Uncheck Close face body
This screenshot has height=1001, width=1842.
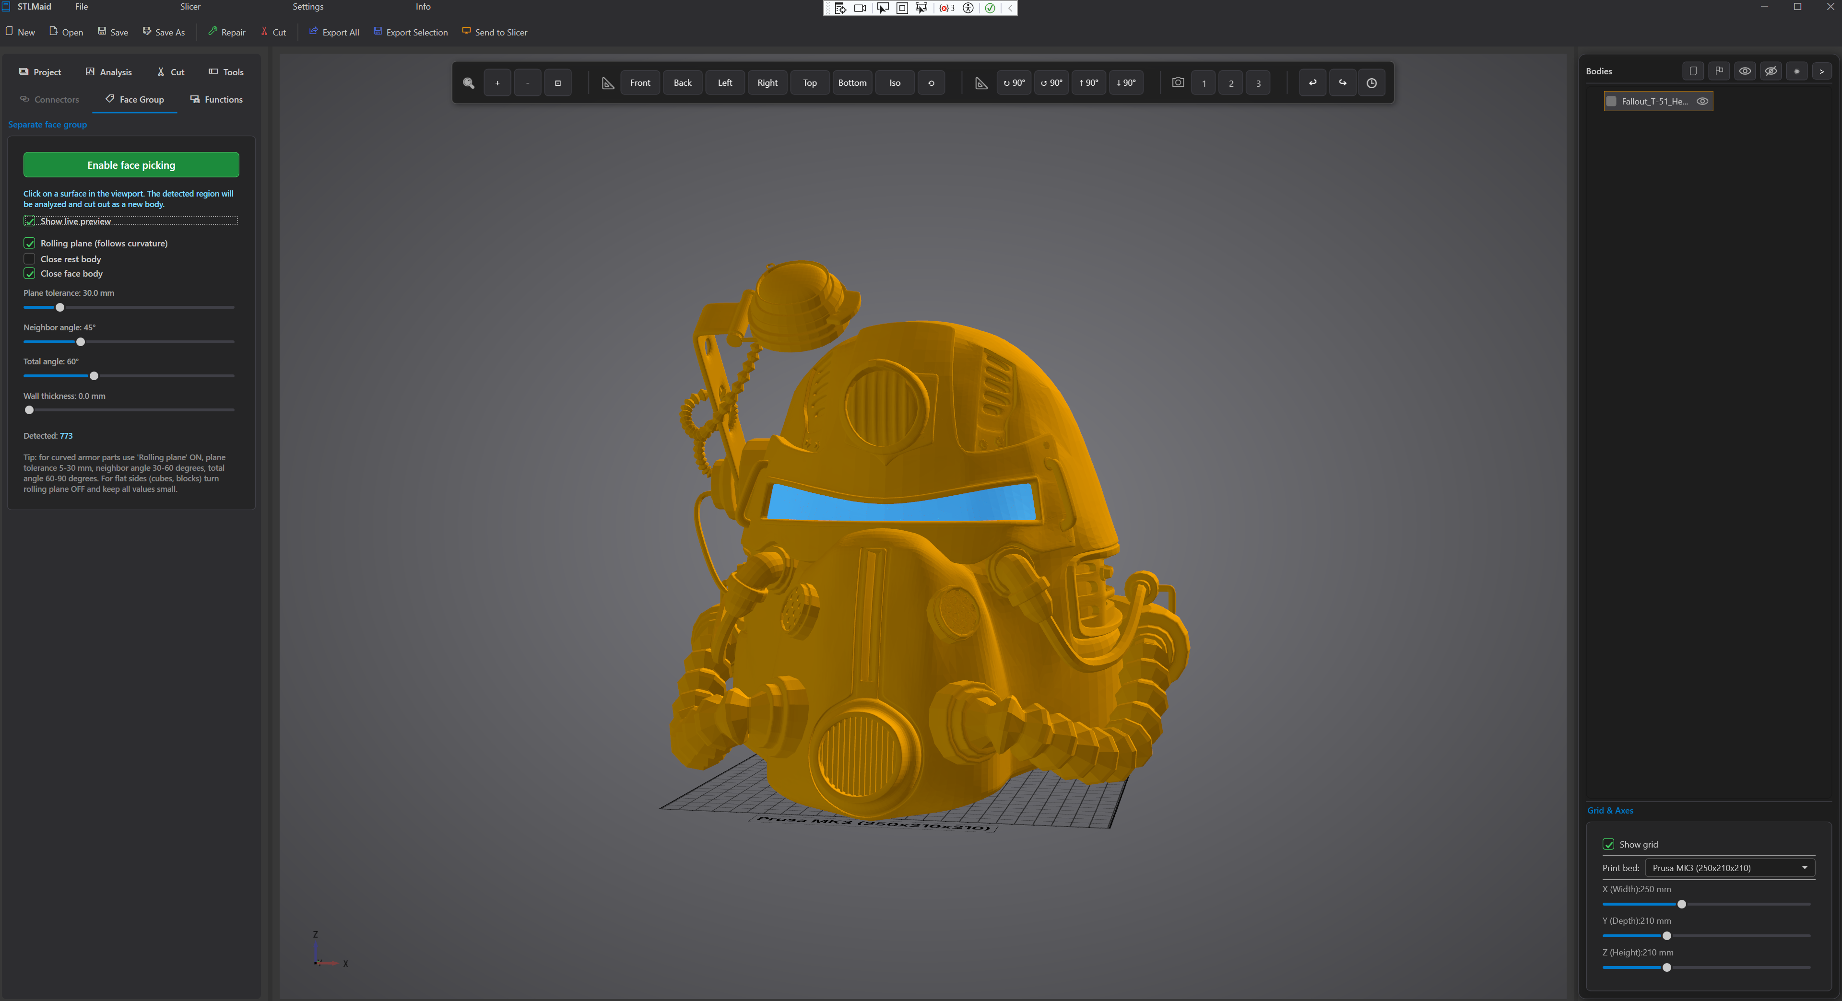pos(29,274)
